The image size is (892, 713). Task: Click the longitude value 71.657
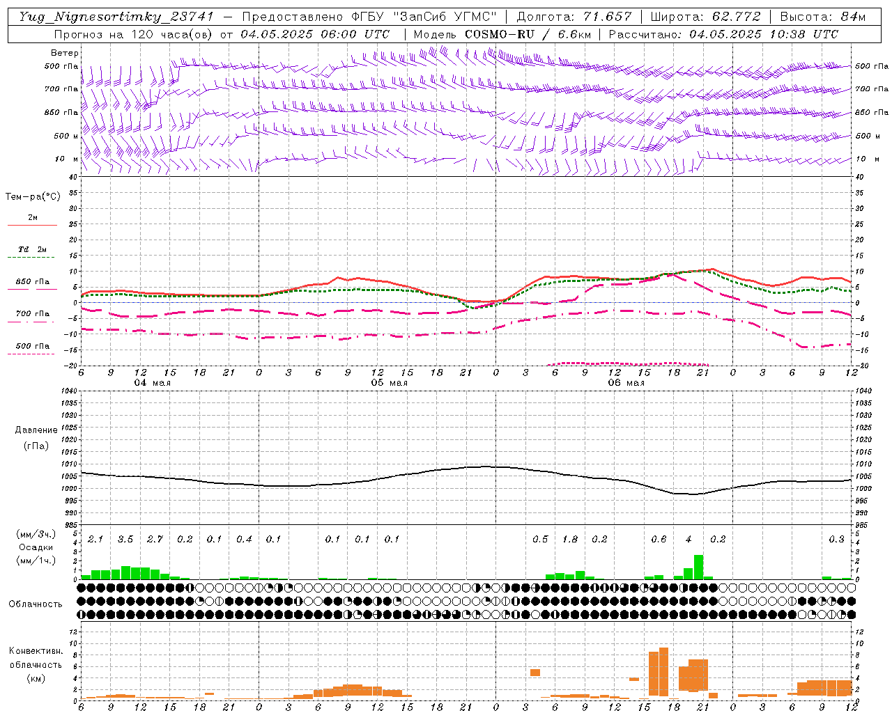click(607, 17)
